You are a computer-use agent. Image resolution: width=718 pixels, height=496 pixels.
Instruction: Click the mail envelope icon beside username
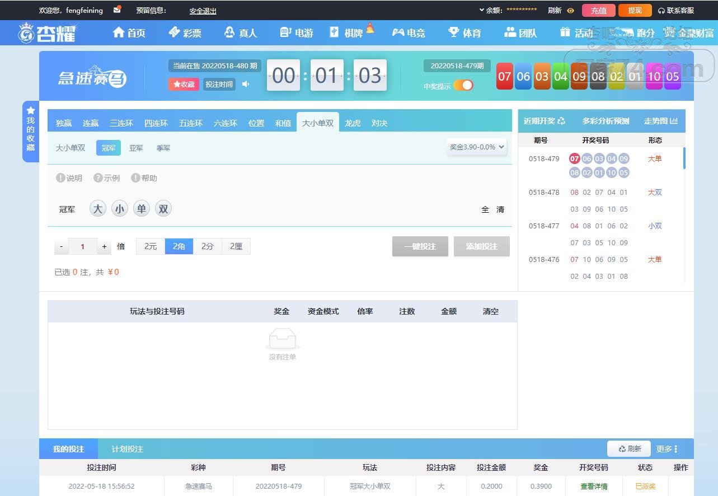point(117,10)
